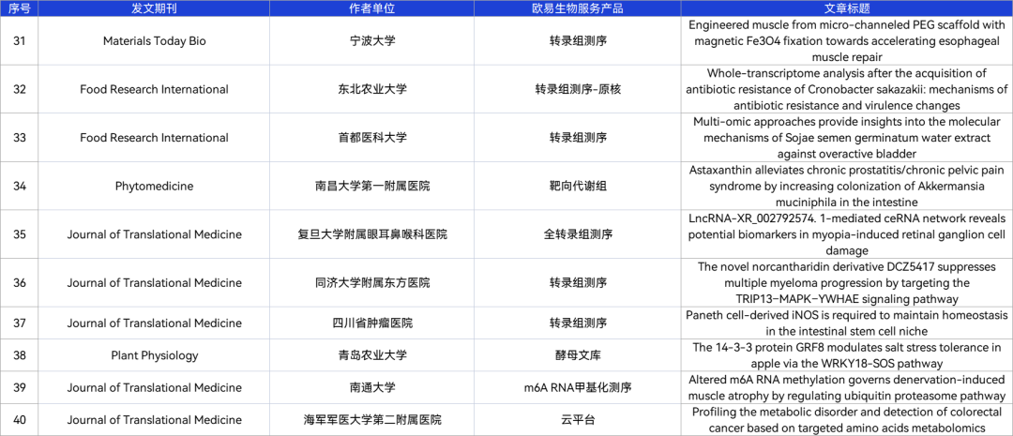Click the 云平台 product cell

point(578,420)
